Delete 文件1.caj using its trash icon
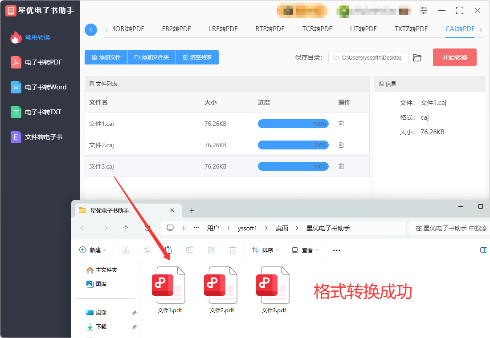 [341, 124]
